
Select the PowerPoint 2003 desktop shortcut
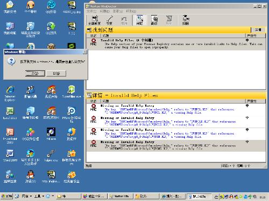tap(10, 136)
